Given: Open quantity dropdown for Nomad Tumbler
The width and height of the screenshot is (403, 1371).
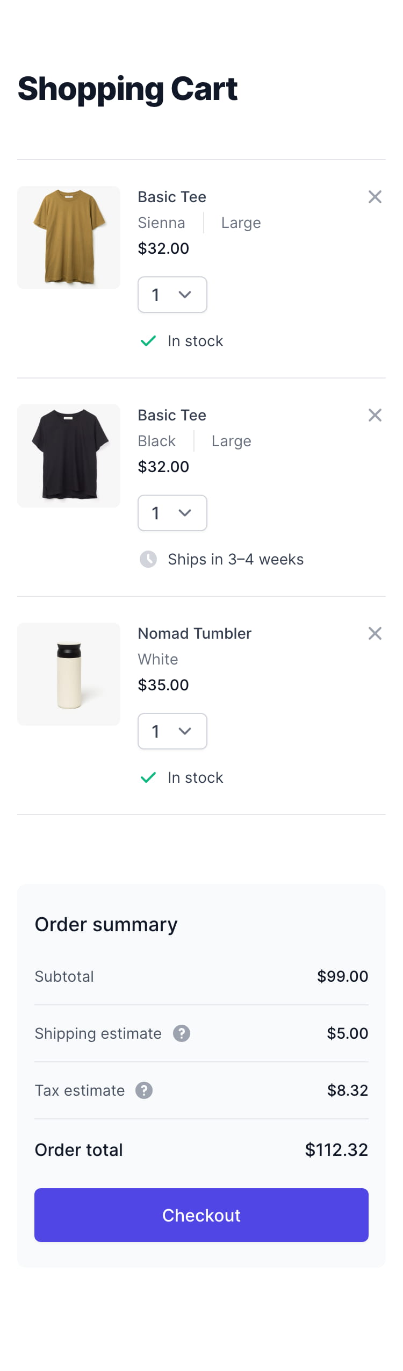Looking at the screenshot, I should click(172, 731).
